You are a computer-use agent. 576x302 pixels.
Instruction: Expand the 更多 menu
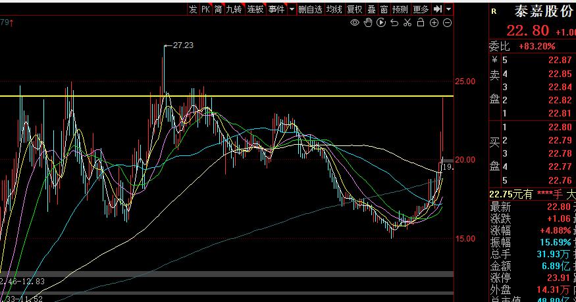click(421, 9)
